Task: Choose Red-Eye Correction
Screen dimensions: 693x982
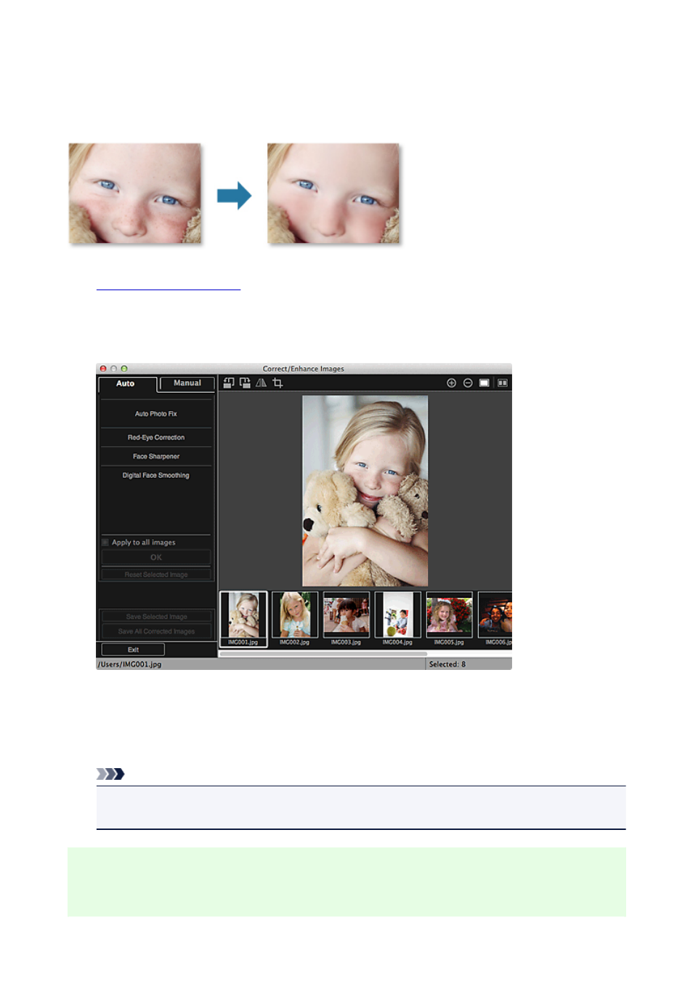Action: (x=156, y=437)
